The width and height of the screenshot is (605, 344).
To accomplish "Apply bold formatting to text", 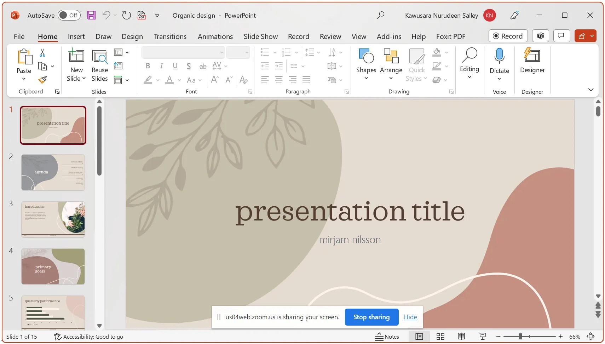I will pyautogui.click(x=148, y=65).
